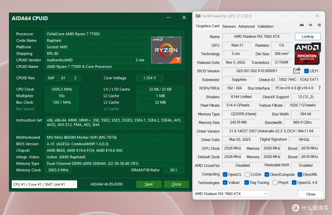The image size is (332, 215).
Task: Click the GPU Name field in GPU-Z
Action: (x=257, y=36)
